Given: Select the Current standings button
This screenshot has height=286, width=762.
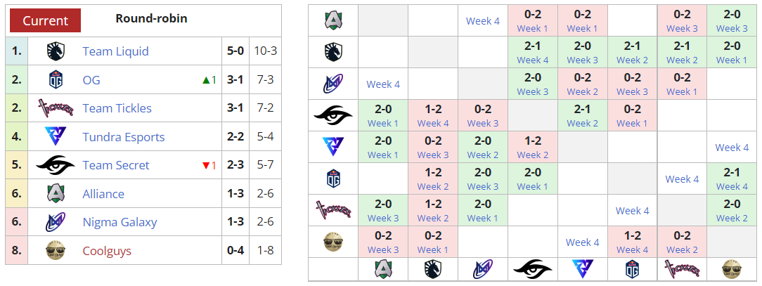Looking at the screenshot, I should (x=45, y=20).
